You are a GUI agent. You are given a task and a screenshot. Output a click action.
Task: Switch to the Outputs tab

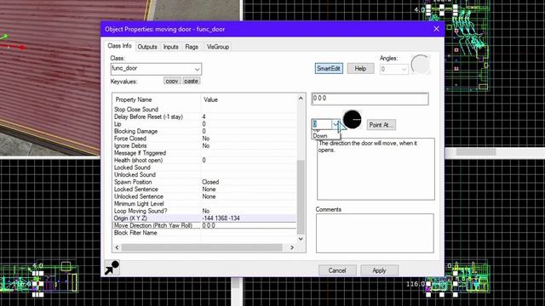[x=147, y=47]
